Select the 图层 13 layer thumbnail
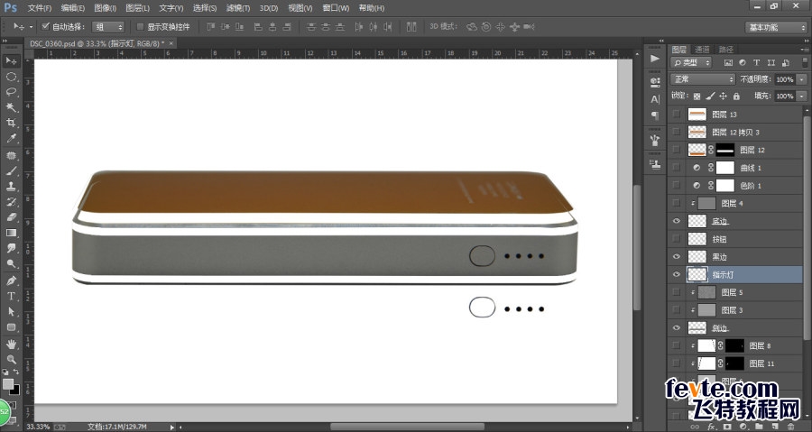This screenshot has width=812, height=432. [x=697, y=115]
